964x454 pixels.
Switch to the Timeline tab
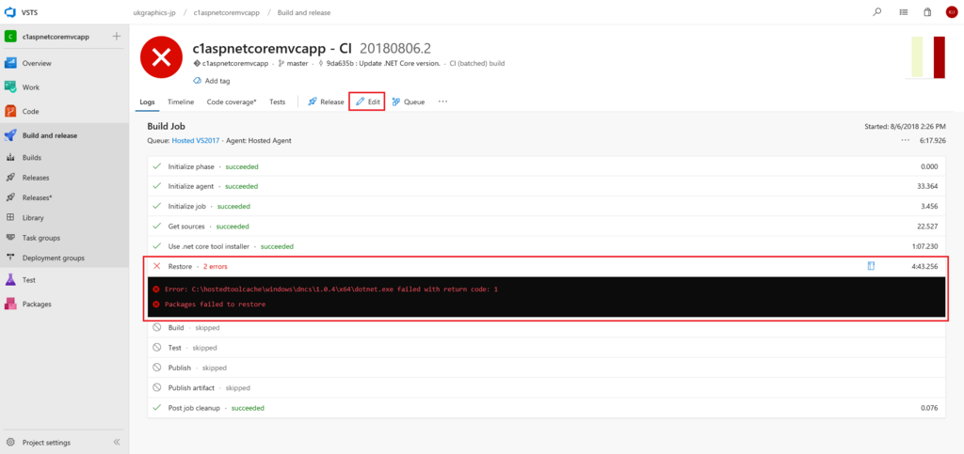click(181, 102)
